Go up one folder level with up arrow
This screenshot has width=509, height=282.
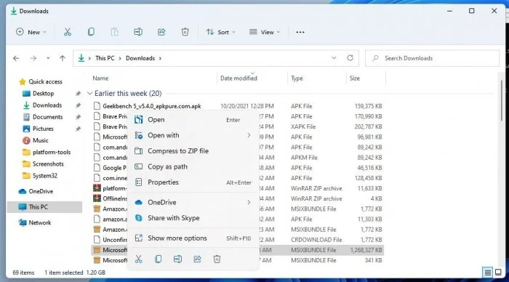pos(63,58)
